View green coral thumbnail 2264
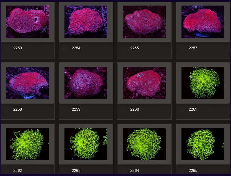The image size is (231, 176). [144, 144]
